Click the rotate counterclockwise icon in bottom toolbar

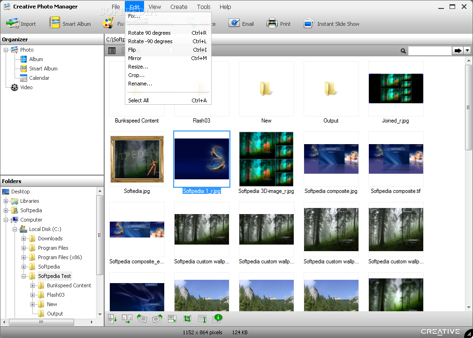tap(142, 318)
